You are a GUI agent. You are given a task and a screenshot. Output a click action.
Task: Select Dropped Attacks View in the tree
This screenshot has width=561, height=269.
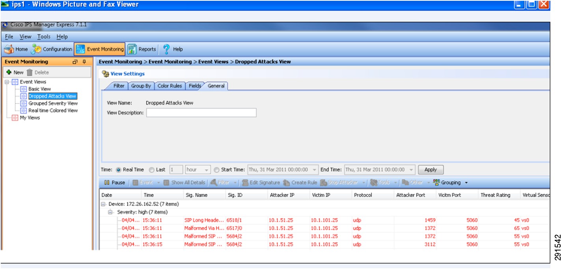[52, 96]
